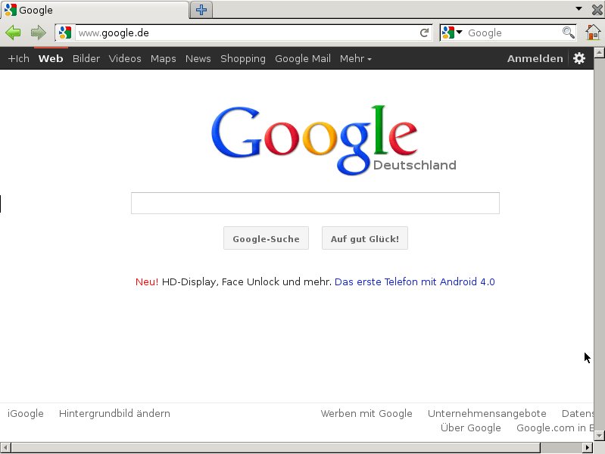Open the iGoogle link
This screenshot has height=454, width=605.
[26, 413]
